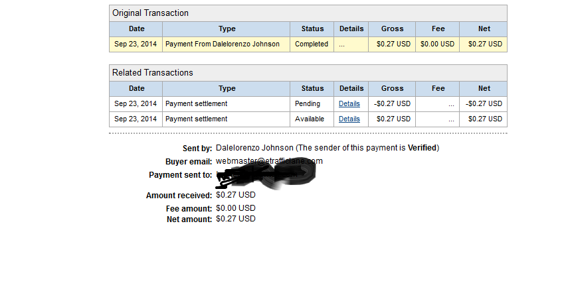Click the Gross column header in Original Transaction
The image size is (566, 305).
click(x=392, y=29)
